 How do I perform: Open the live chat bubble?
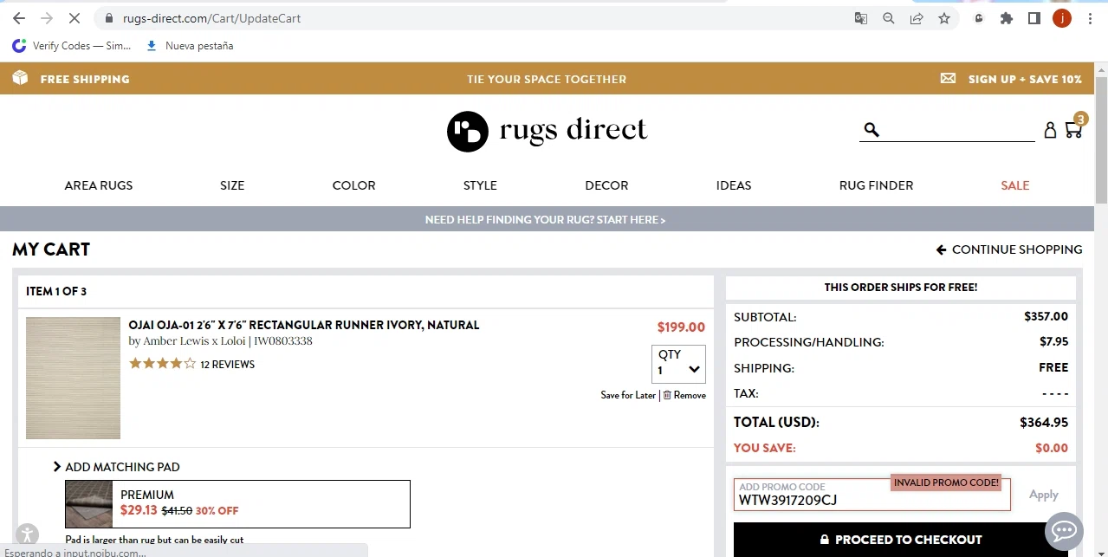click(x=1064, y=530)
